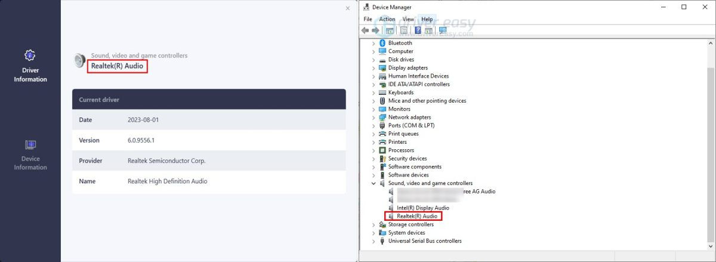Toggle the show/hide console tree toolbar icon
Screen dimensions: 716x262
(390, 30)
